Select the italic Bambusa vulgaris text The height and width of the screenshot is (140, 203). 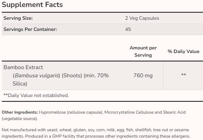pos(37,75)
